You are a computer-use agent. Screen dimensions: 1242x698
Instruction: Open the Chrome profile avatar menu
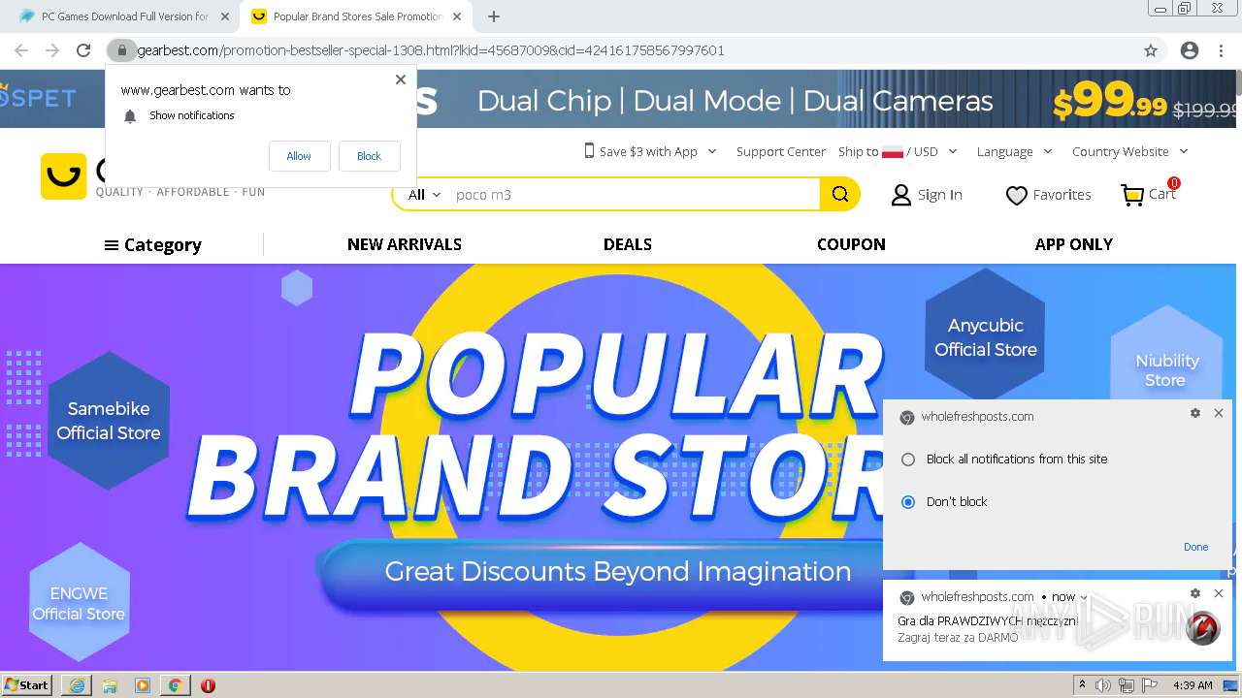pos(1190,50)
